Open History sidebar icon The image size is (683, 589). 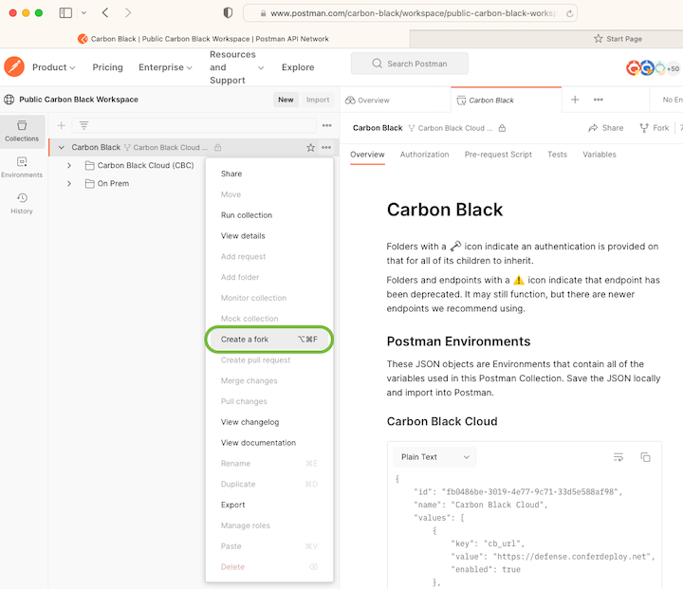(22, 204)
